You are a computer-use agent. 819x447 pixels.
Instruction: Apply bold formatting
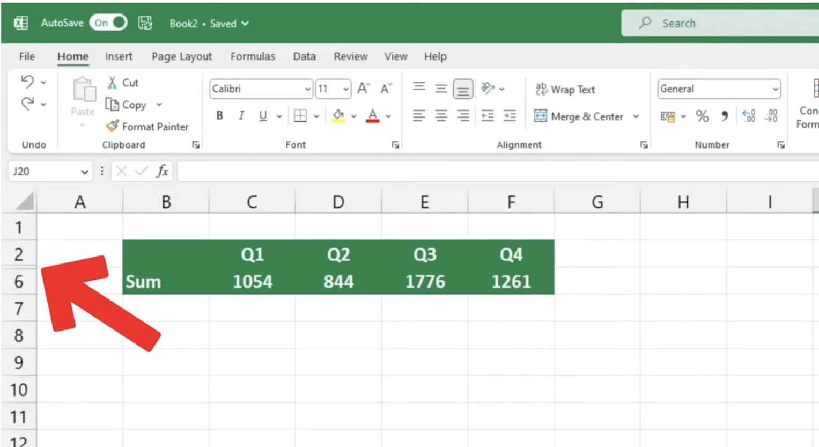[219, 115]
